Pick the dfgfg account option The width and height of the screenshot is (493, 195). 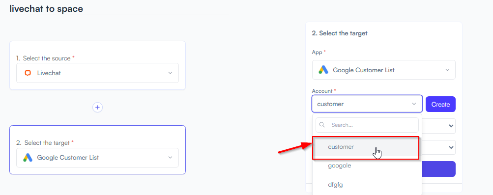[366, 185]
